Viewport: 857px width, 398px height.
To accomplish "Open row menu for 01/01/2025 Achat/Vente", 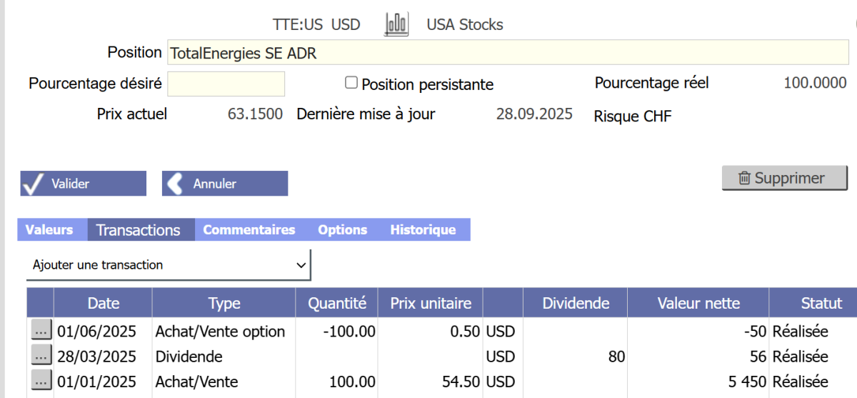I will (41, 381).
